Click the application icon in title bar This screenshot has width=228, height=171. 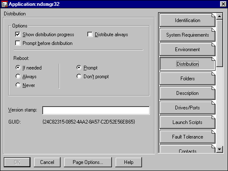pyautogui.click(x=4, y=4)
